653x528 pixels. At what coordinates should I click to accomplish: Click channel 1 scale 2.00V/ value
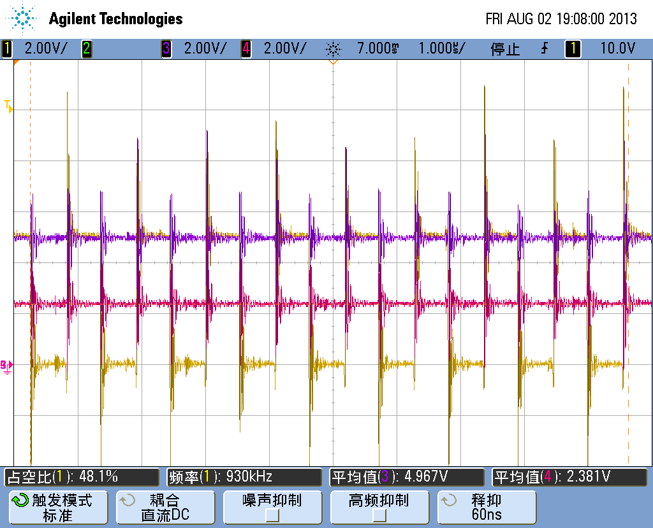click(x=46, y=48)
